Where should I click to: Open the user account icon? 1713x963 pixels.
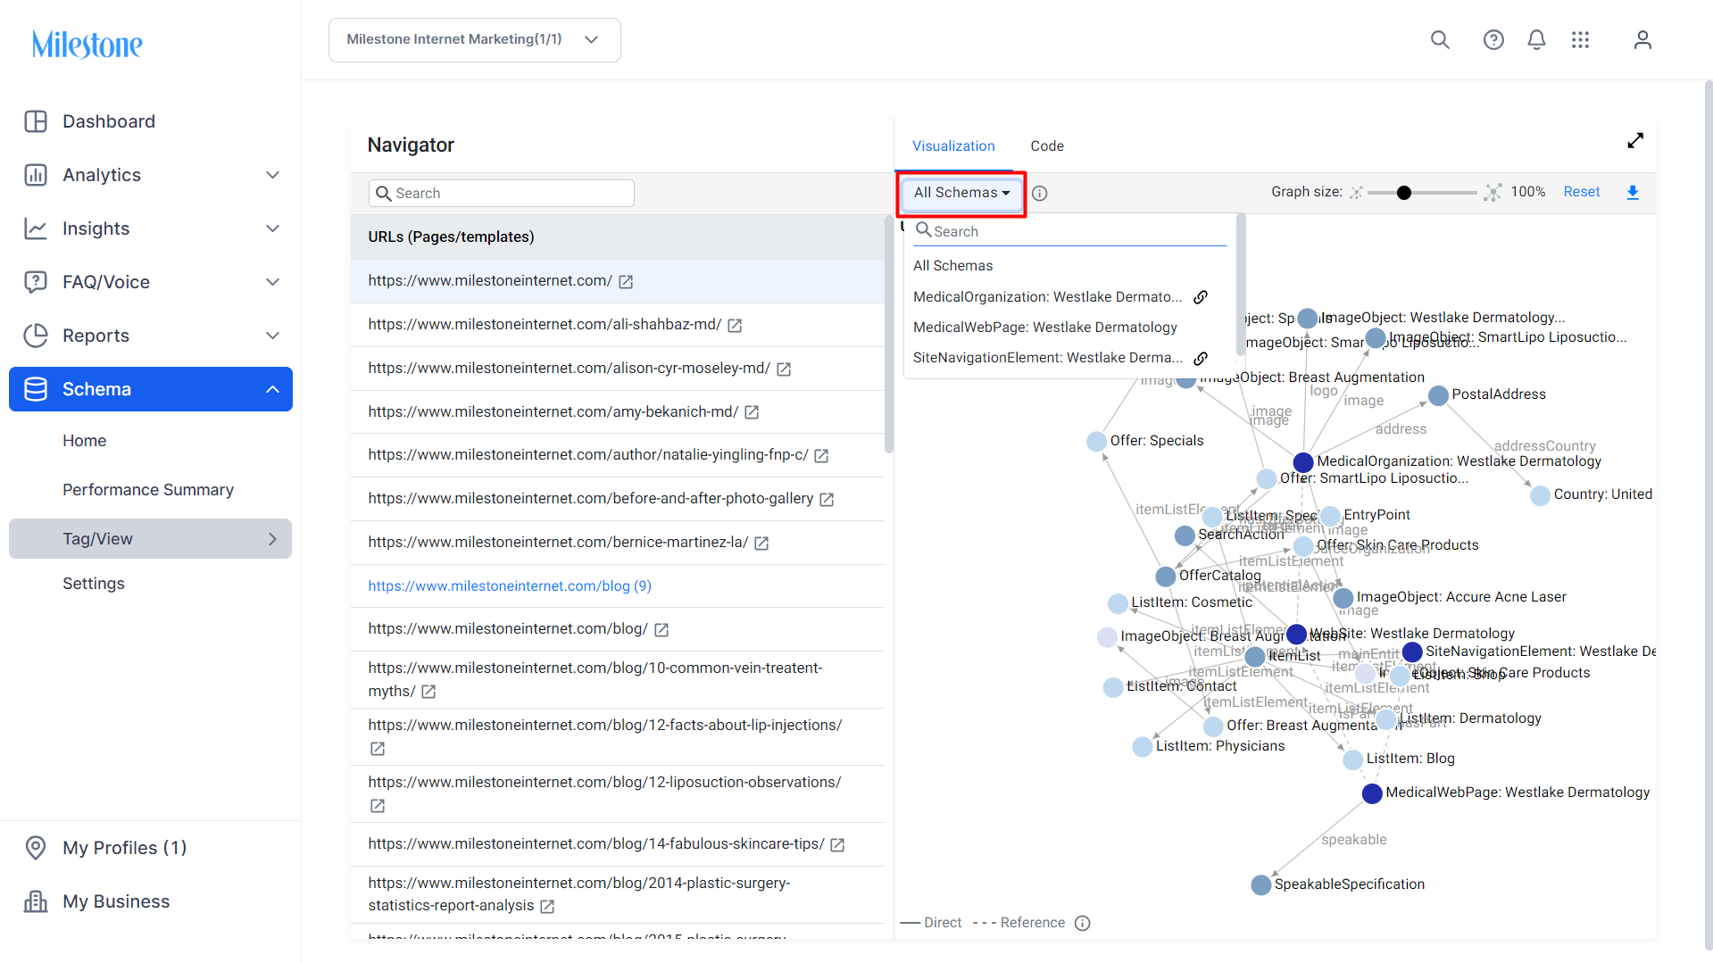(1642, 40)
